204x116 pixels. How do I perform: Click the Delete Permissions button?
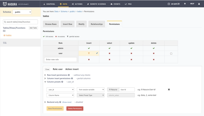(75, 108)
